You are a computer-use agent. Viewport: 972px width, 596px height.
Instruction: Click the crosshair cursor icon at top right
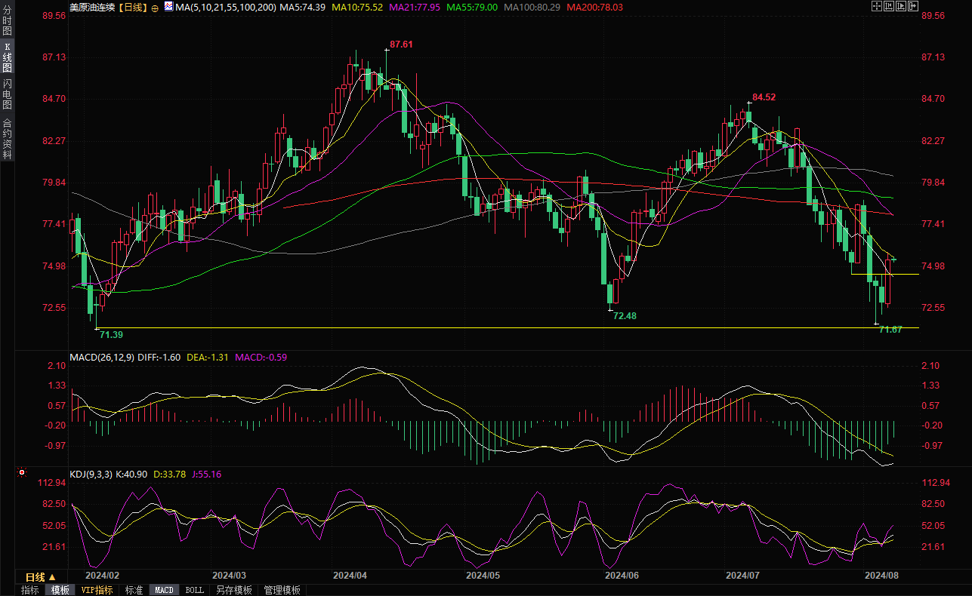coord(876,6)
